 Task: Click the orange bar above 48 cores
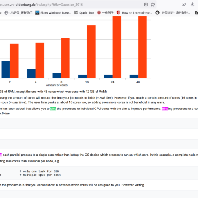coord(142,47)
